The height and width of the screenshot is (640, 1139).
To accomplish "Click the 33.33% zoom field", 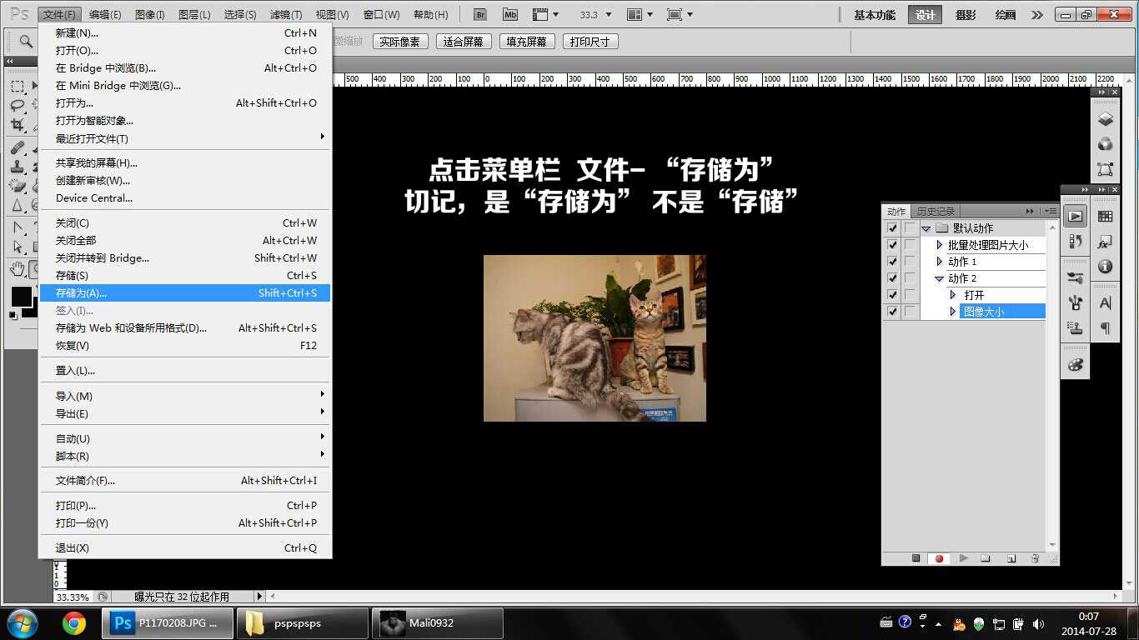I will point(74,597).
